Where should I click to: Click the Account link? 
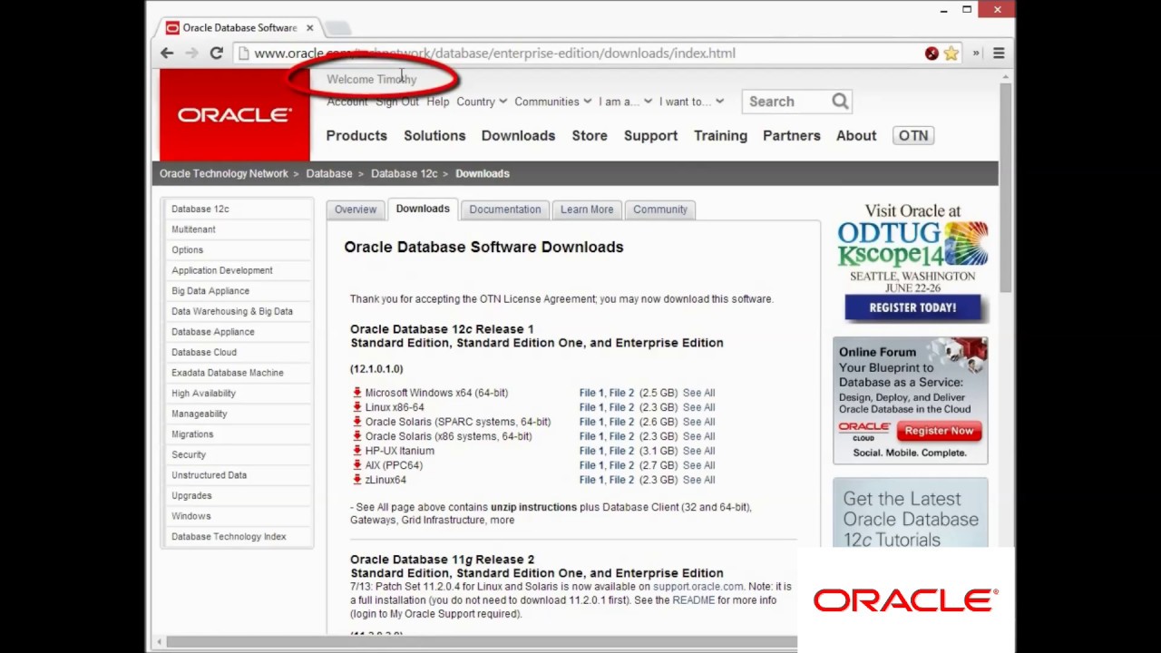[346, 102]
